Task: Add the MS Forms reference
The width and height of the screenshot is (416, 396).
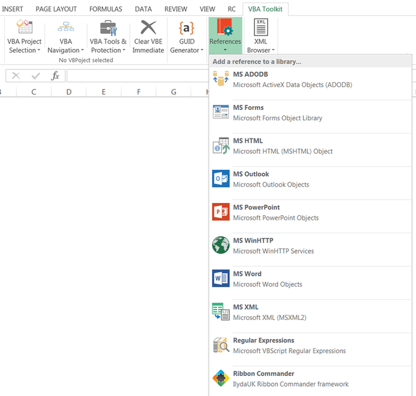Action: click(310, 117)
